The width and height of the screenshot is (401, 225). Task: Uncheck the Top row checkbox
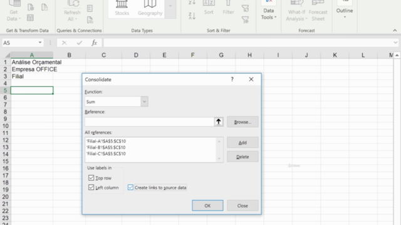pyautogui.click(x=91, y=177)
